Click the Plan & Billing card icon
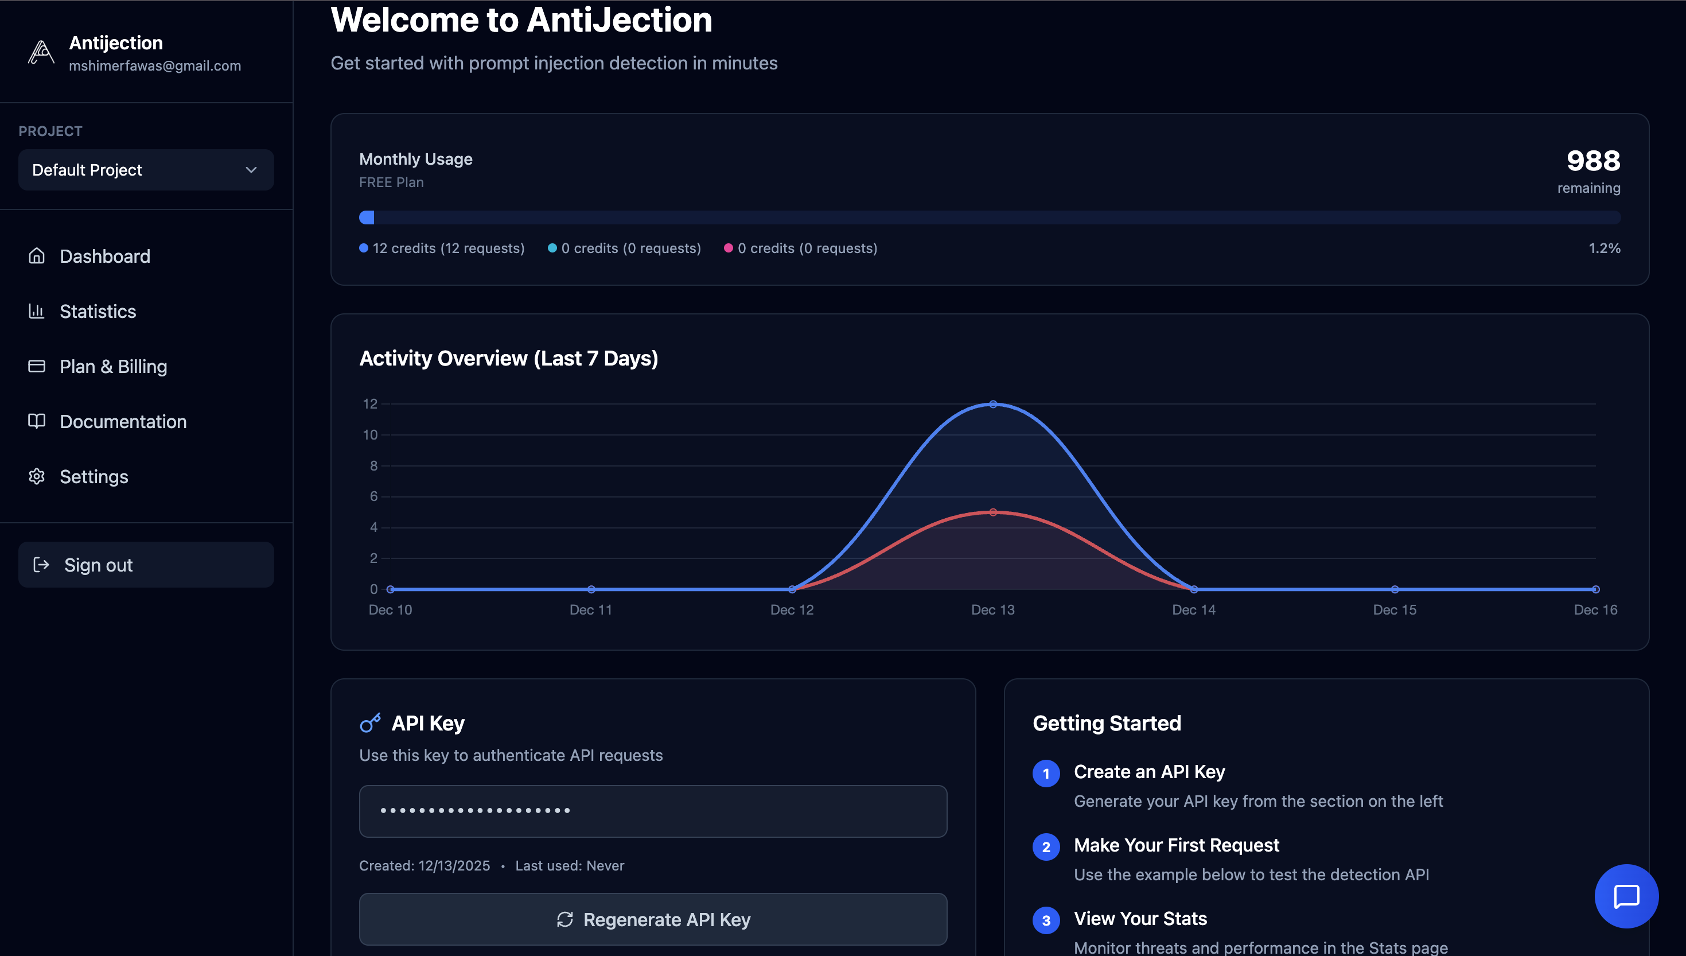The image size is (1686, 956). point(37,366)
